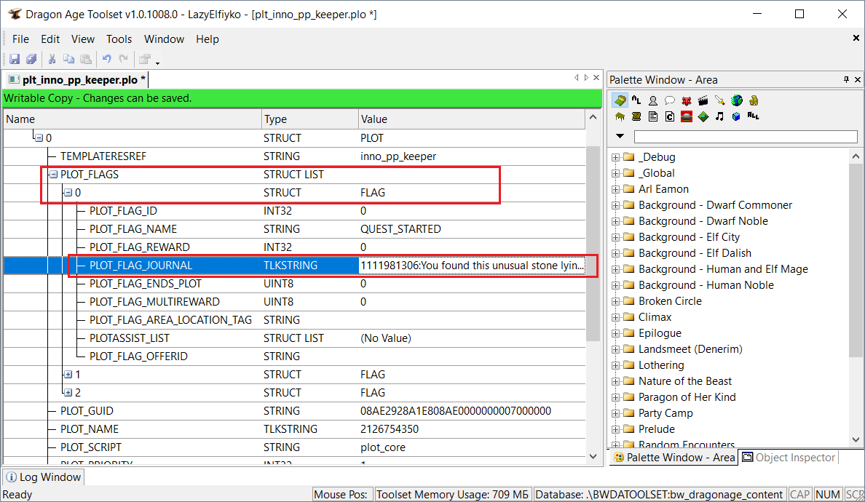Click the plot tree scrollbar down arrow
Viewport: 865px width, 502px height.
(593, 456)
